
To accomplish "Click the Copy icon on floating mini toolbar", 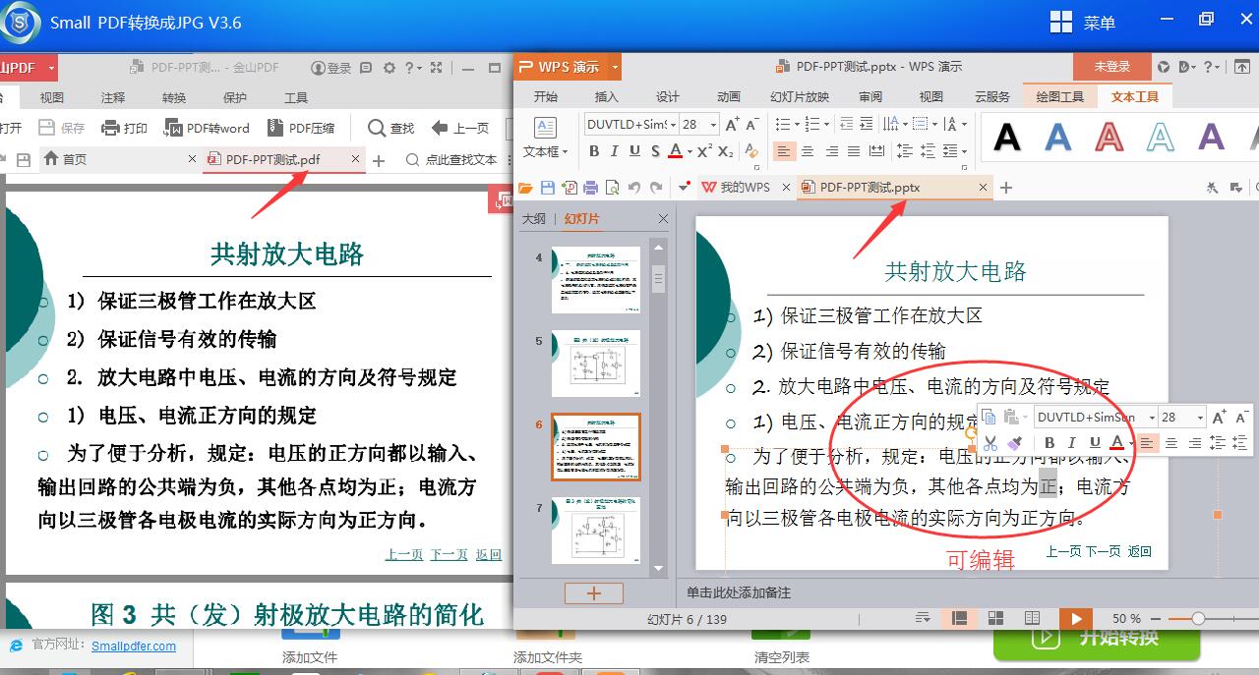I will 989,418.
